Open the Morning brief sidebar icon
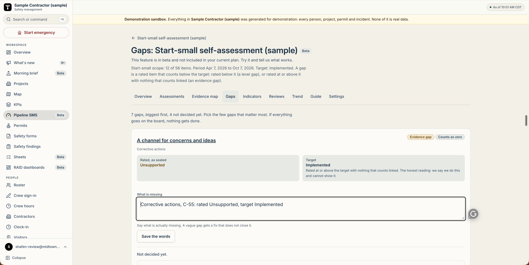529x265 pixels. [x=9, y=73]
